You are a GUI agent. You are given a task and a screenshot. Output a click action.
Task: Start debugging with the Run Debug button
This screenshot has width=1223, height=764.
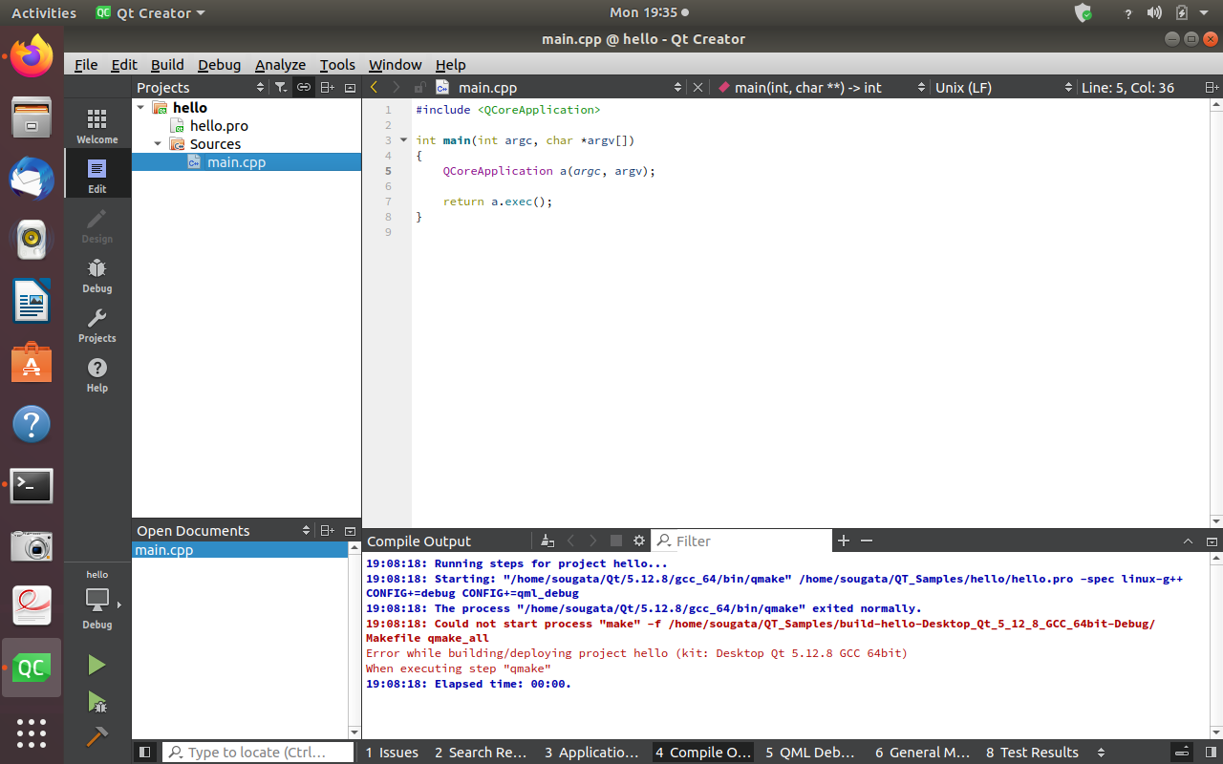point(97,702)
